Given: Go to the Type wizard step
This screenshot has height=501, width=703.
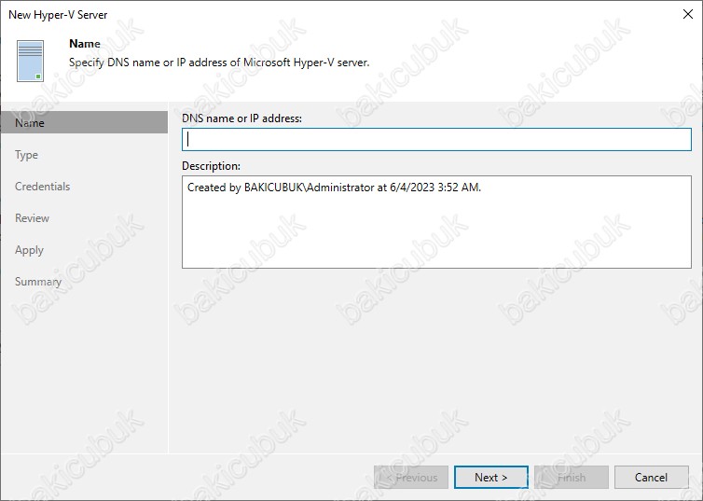Looking at the screenshot, I should tap(26, 155).
